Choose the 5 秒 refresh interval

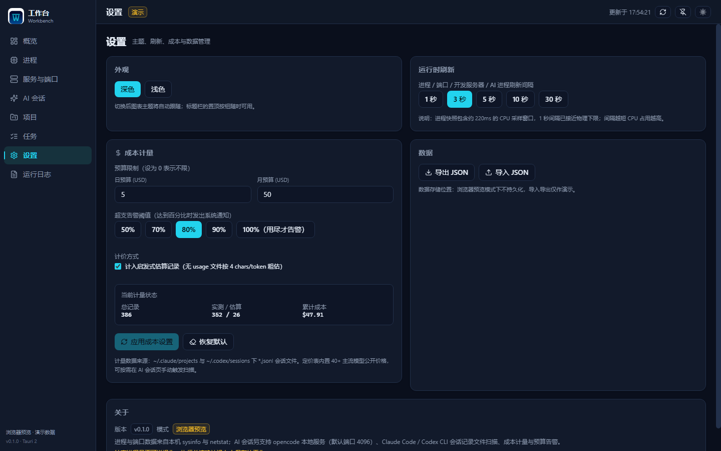coord(489,99)
